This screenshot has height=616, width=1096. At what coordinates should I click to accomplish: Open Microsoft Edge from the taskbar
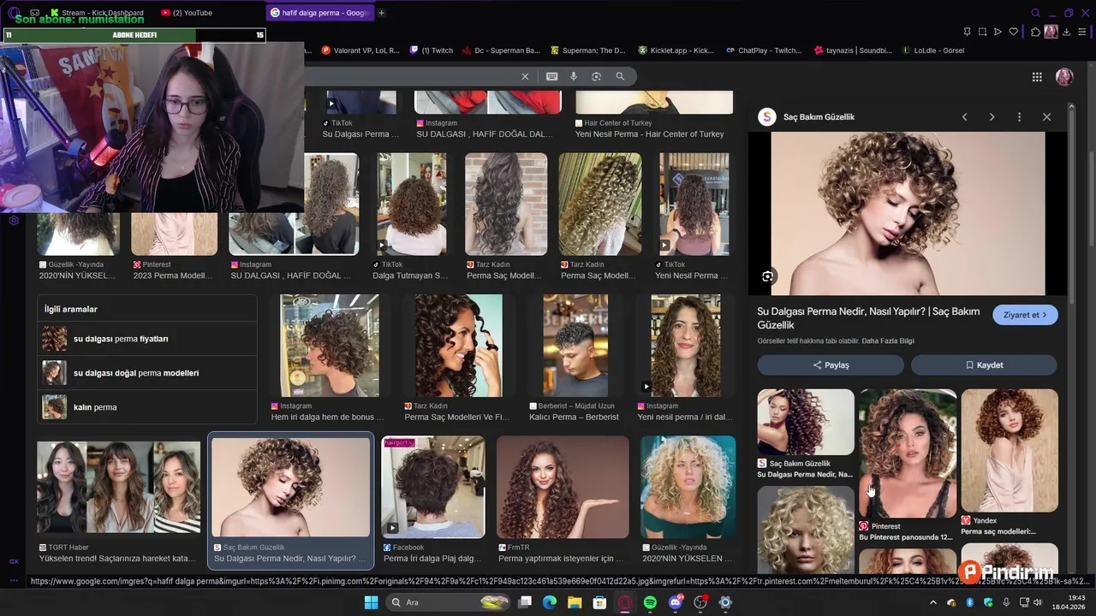550,602
